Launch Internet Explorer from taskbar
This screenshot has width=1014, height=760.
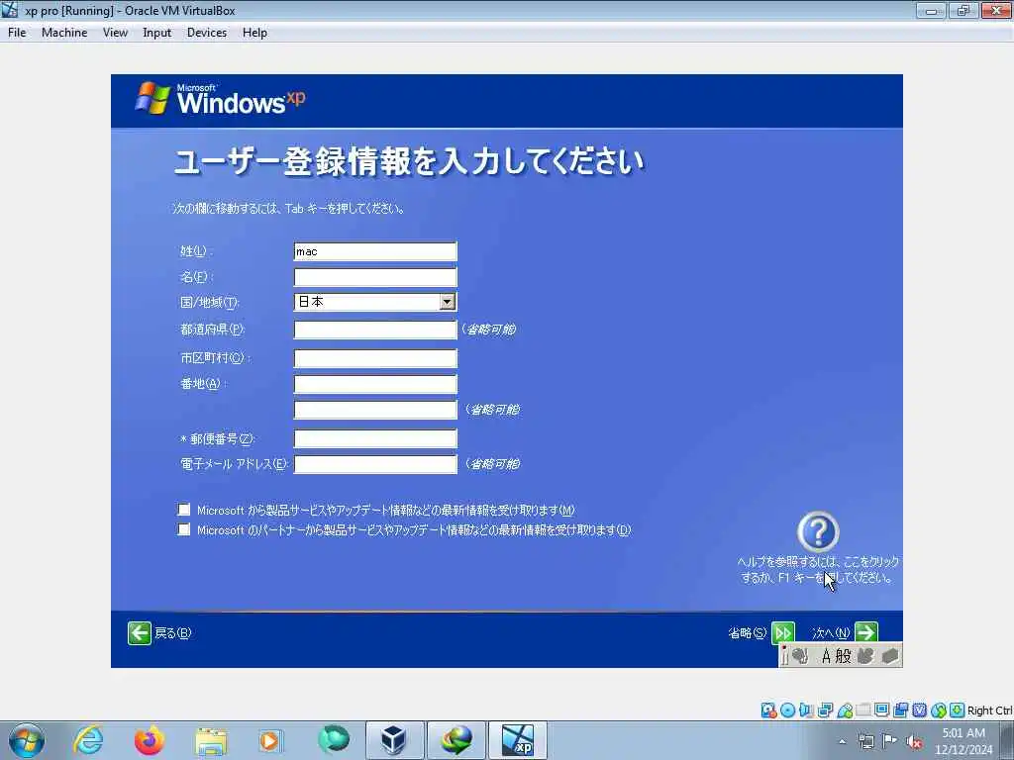click(x=88, y=740)
